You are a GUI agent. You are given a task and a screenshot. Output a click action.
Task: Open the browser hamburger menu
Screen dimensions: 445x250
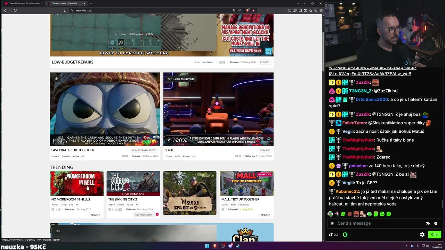click(x=321, y=10)
